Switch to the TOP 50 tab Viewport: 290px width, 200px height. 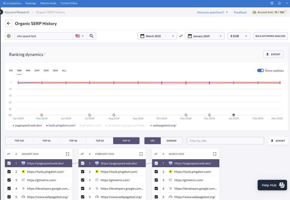point(46,141)
